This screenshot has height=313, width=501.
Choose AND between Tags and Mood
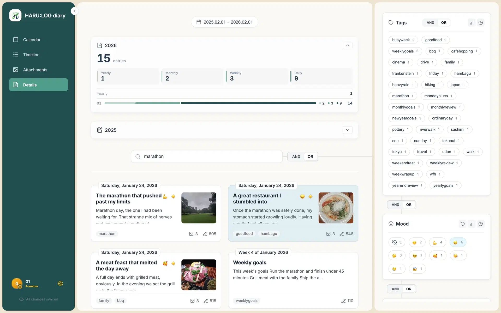tap(395, 205)
